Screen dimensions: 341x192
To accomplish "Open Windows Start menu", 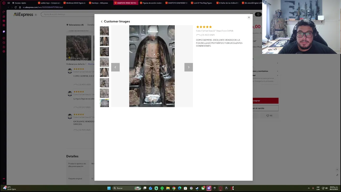I will pos(109,188).
